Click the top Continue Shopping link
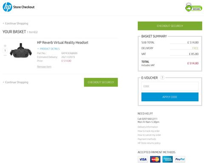The height and width of the screenshot is (164, 204). [15, 23]
